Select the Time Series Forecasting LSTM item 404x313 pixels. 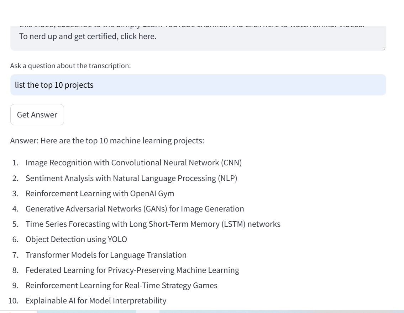tap(153, 224)
